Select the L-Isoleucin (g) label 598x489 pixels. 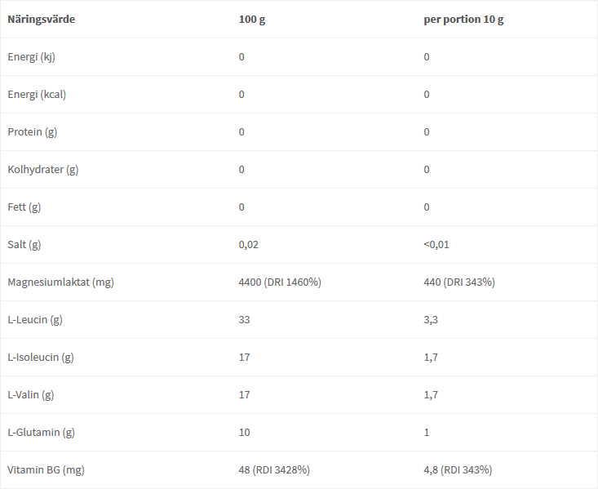(41, 358)
